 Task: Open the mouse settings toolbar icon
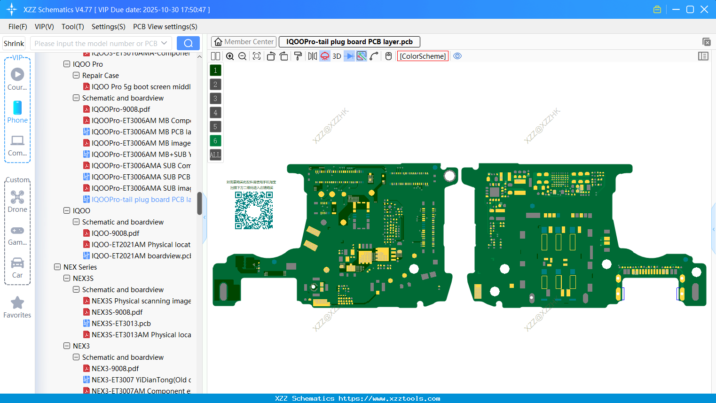tap(388, 56)
